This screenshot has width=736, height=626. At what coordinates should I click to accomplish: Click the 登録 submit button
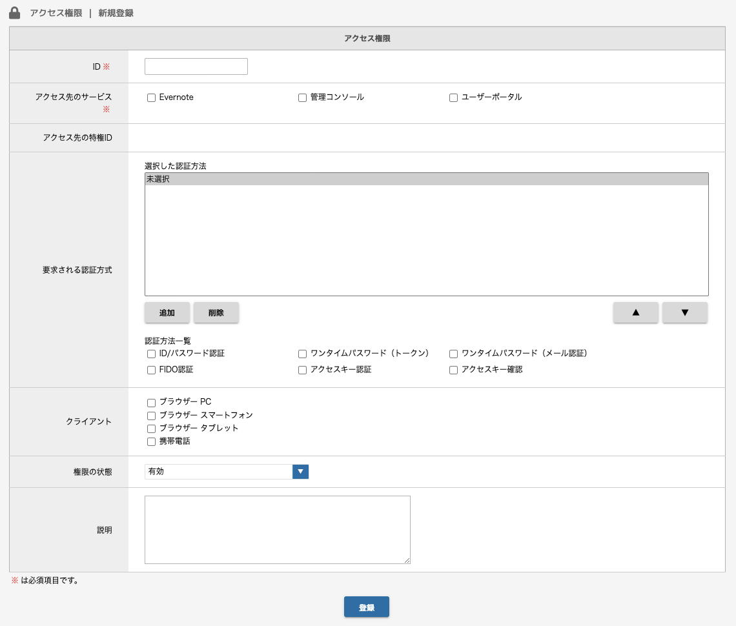367,607
